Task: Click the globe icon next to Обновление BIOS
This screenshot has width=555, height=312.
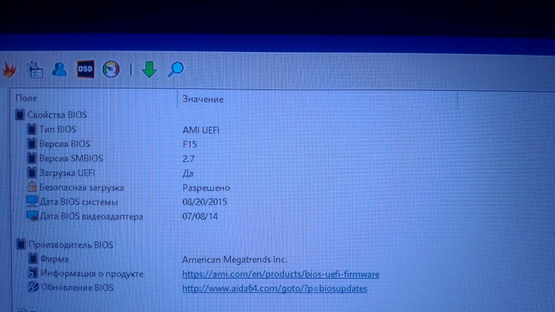Action: [x=33, y=287]
